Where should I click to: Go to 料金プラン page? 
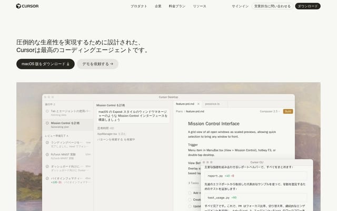tap(177, 6)
